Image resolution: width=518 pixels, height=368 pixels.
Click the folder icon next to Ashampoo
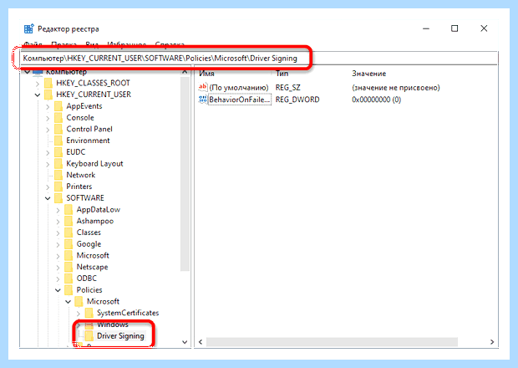click(x=69, y=221)
